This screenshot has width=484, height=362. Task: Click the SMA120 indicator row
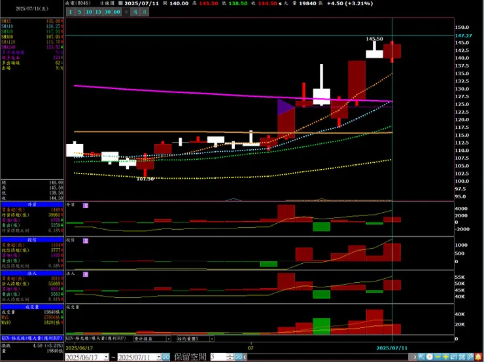point(32,42)
